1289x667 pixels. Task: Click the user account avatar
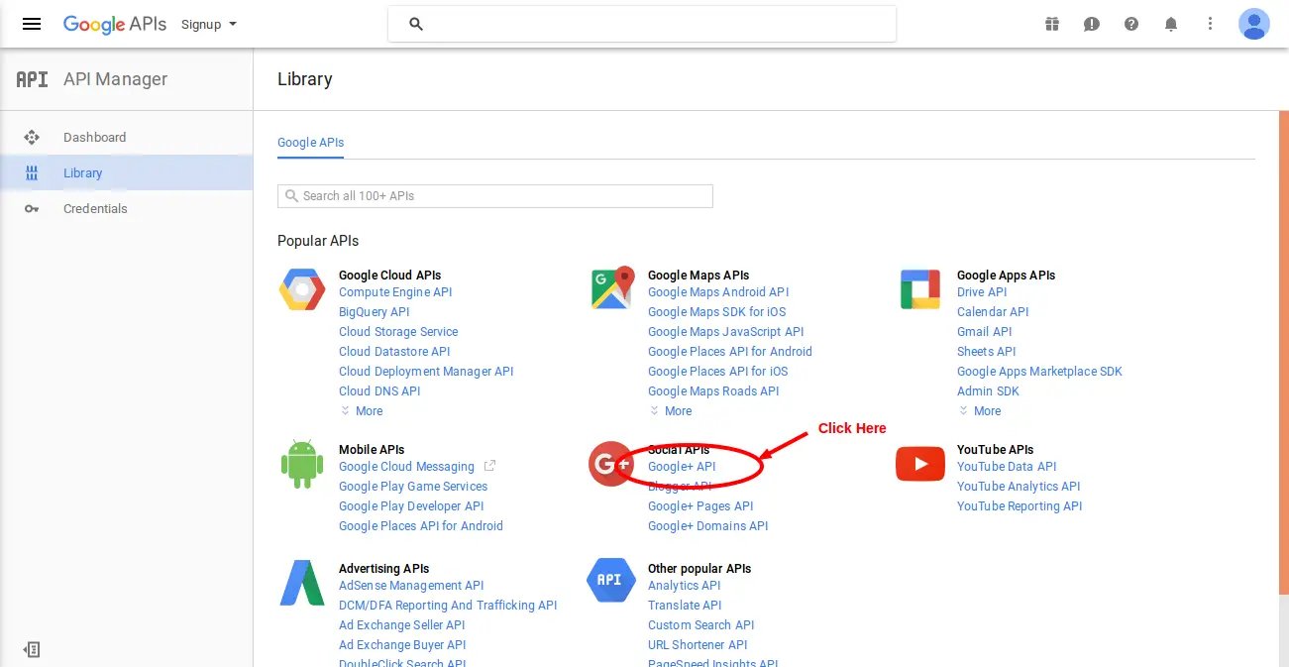point(1253,24)
